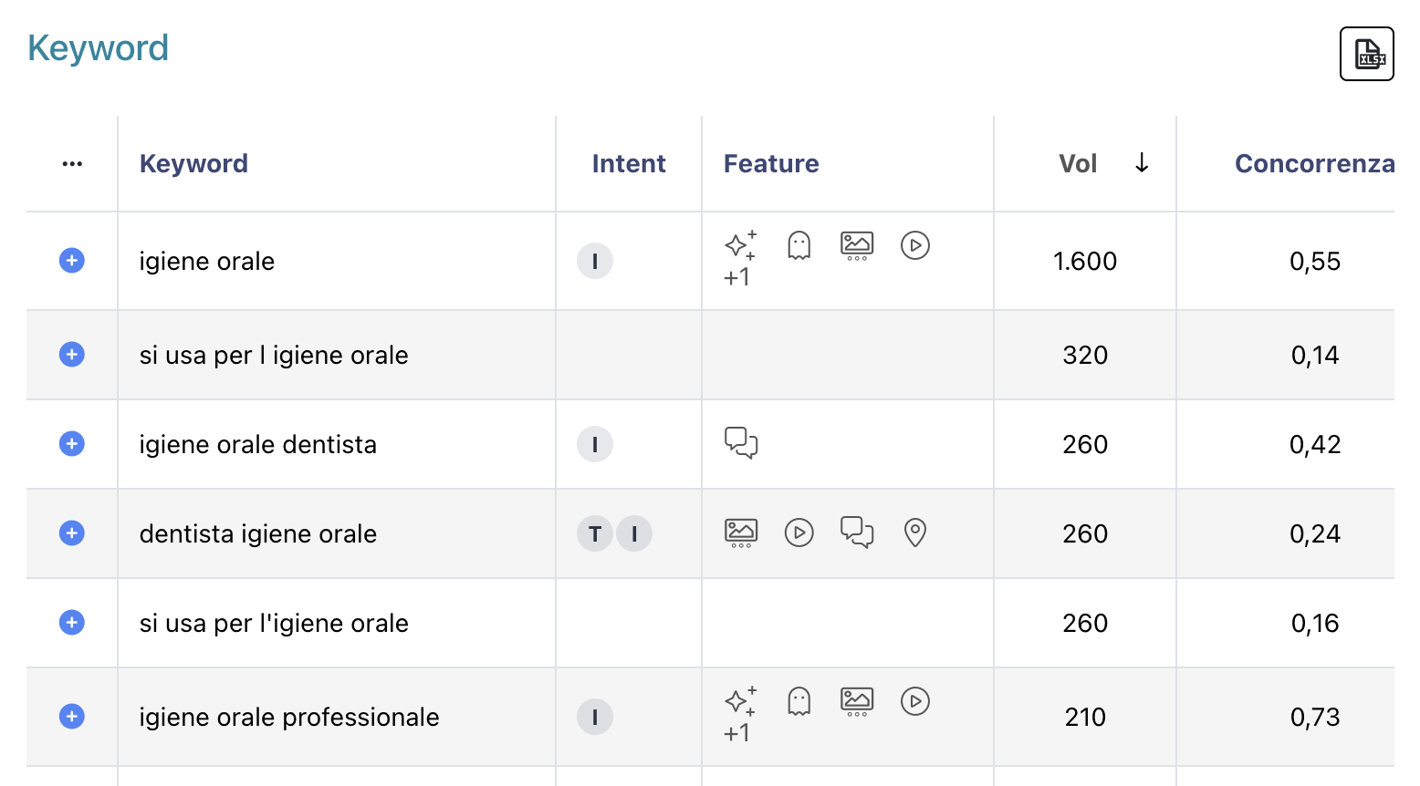Click image pack icon in 'igiene orale' row
The image size is (1420, 786).
click(857, 245)
